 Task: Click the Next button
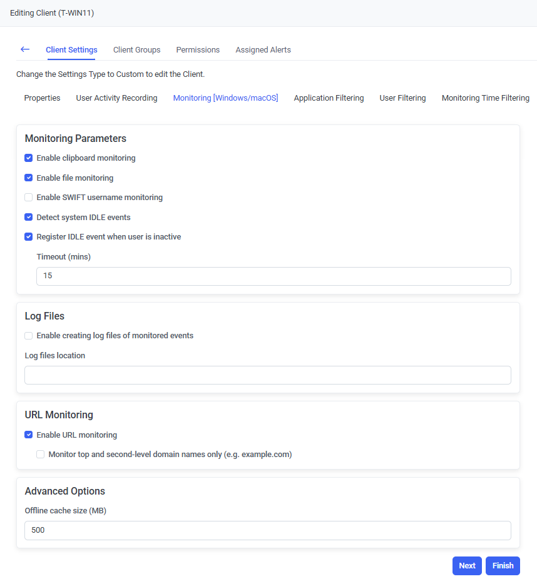(x=467, y=566)
